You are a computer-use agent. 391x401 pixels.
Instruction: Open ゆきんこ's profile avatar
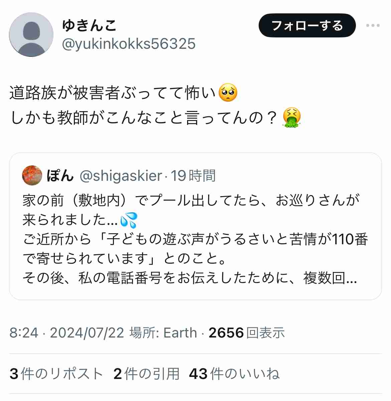tap(31, 35)
